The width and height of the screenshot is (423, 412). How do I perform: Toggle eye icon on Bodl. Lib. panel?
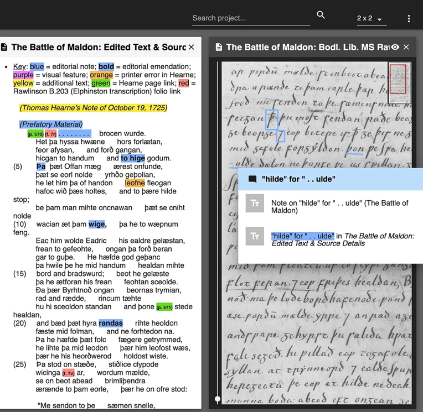click(x=395, y=47)
